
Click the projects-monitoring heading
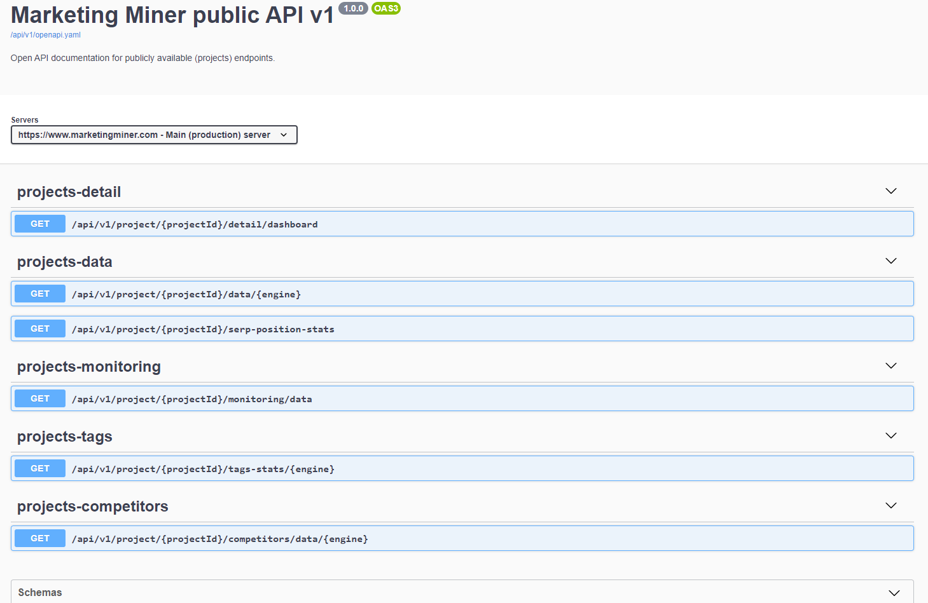click(89, 367)
